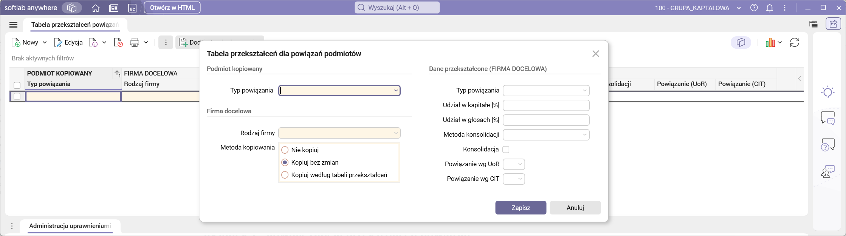Click the lightbulb icon in the side panel
The width and height of the screenshot is (846, 236).
[828, 92]
